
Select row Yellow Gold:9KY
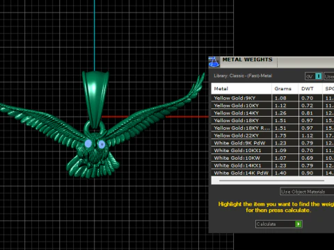273,98
